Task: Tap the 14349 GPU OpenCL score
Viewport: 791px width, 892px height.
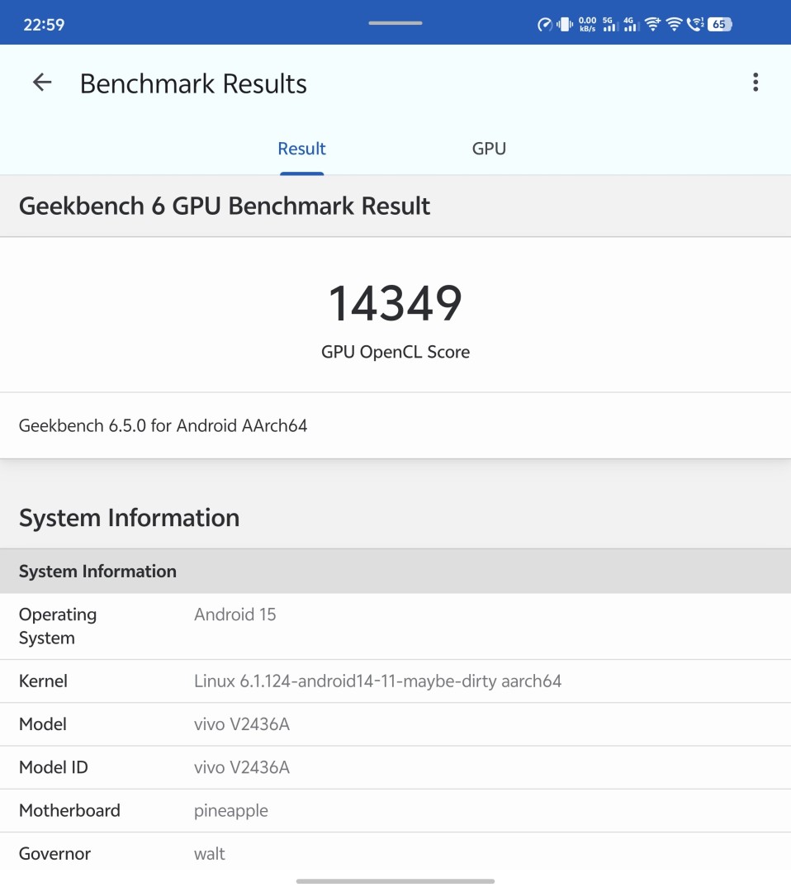Action: (395, 303)
